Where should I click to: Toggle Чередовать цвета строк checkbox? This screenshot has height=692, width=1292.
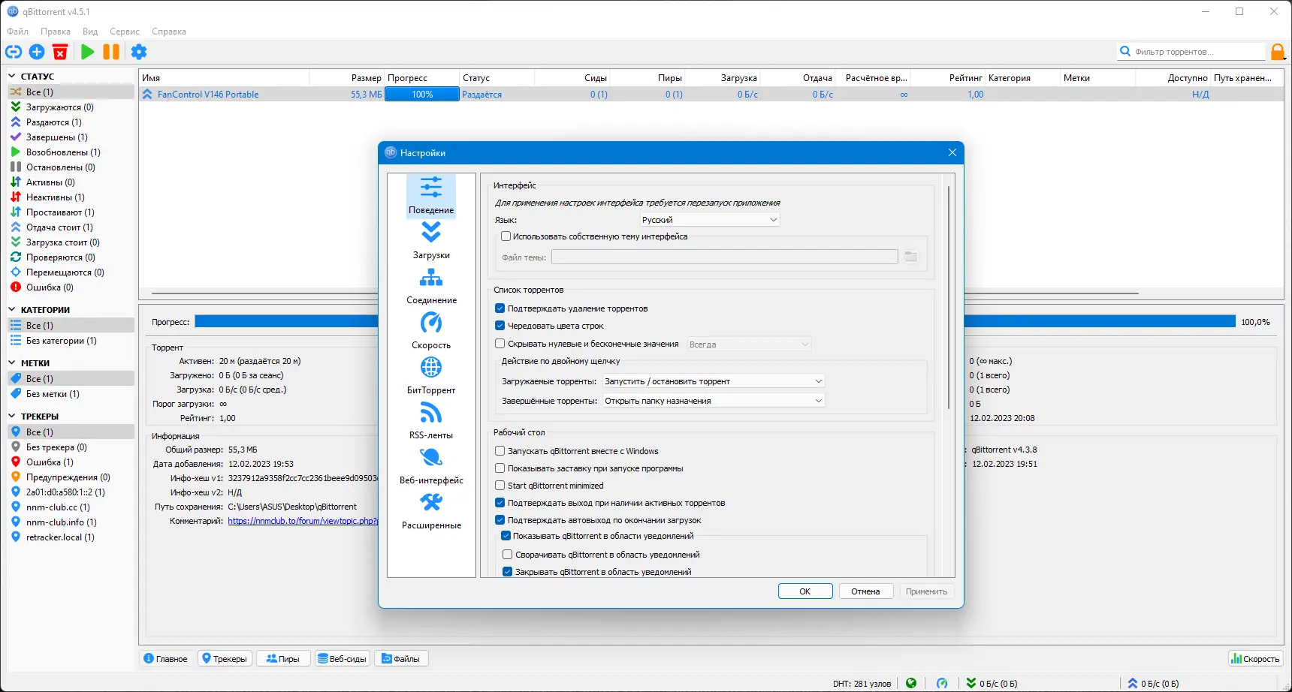point(500,326)
